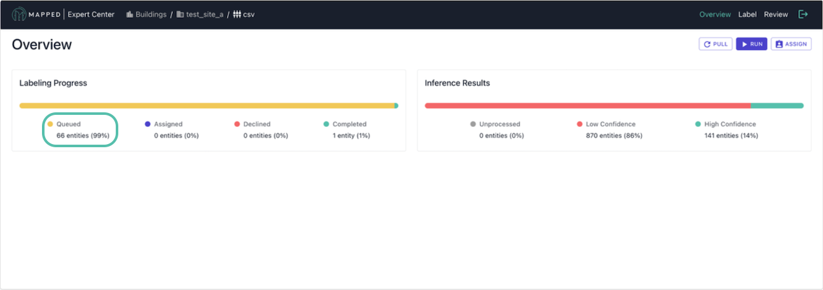Select the "66 entities (99%)" text

(83, 136)
